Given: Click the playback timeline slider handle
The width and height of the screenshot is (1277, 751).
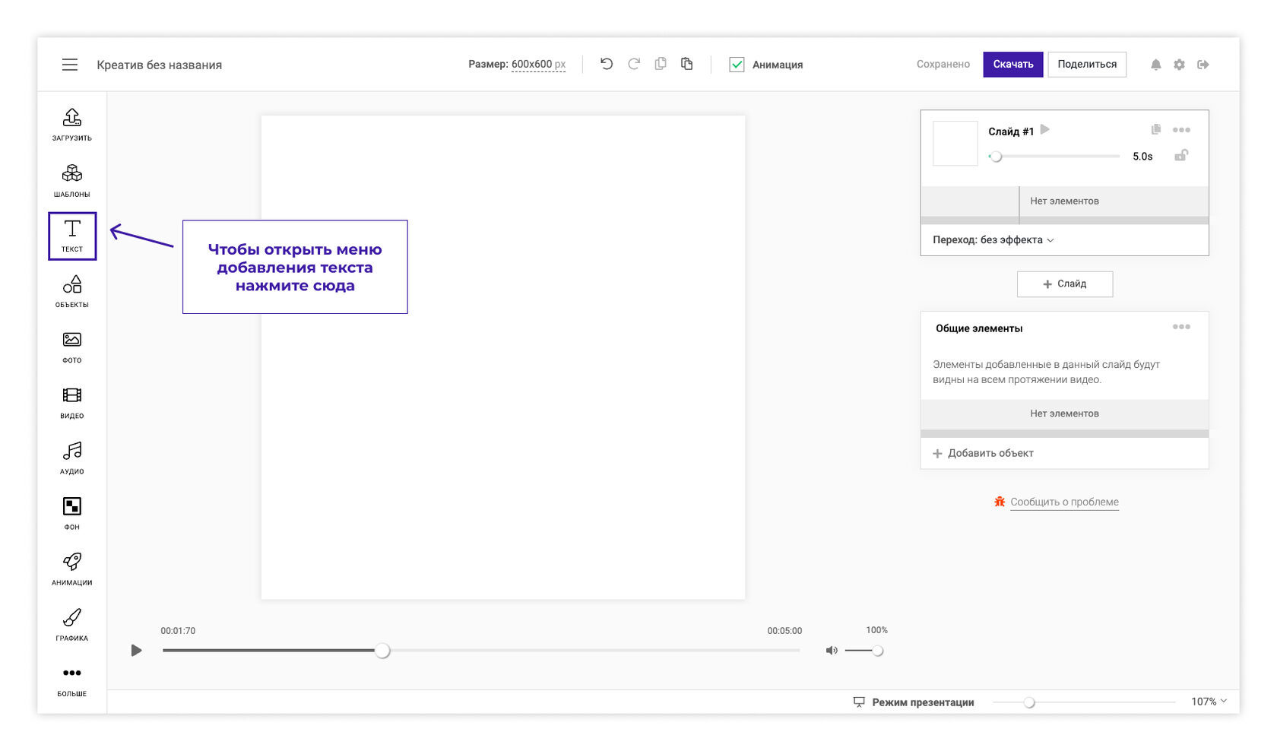Looking at the screenshot, I should (382, 651).
